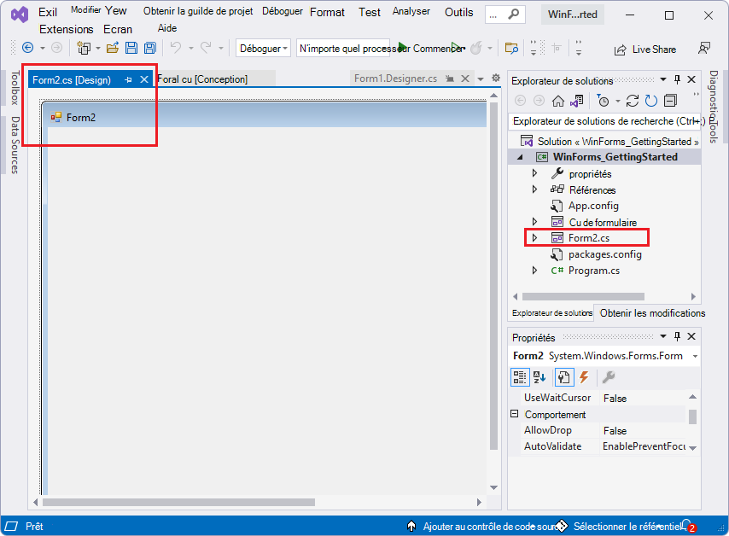Toggle the pin on Form1.Designer.cs tab

450,79
